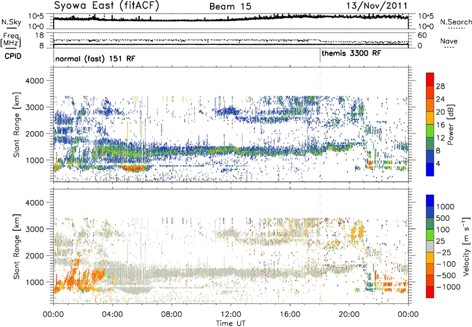The image size is (472, 327).
Task: Select the 'Freq. [MHz]' axis label
Action: click(x=11, y=40)
